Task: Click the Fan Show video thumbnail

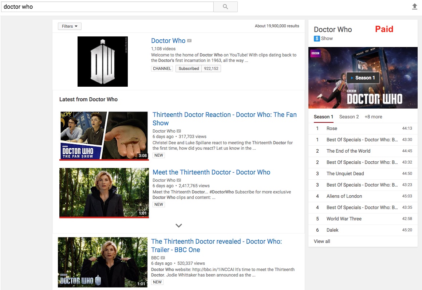Action: point(104,136)
